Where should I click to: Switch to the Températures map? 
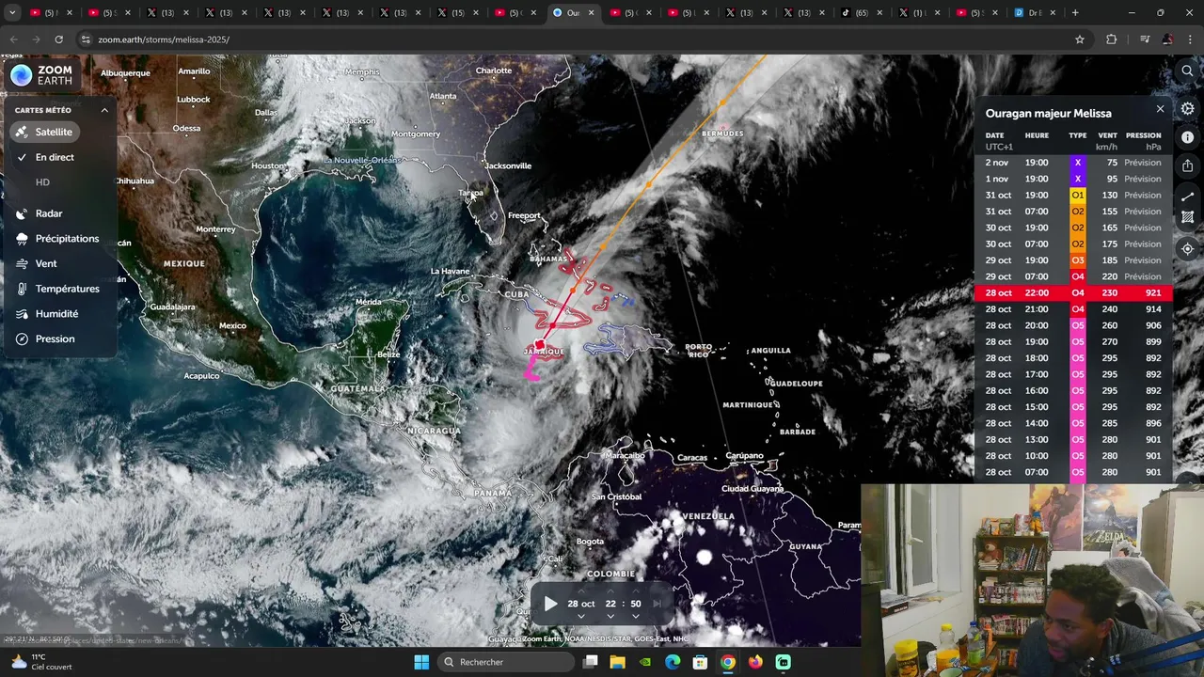pos(57,289)
